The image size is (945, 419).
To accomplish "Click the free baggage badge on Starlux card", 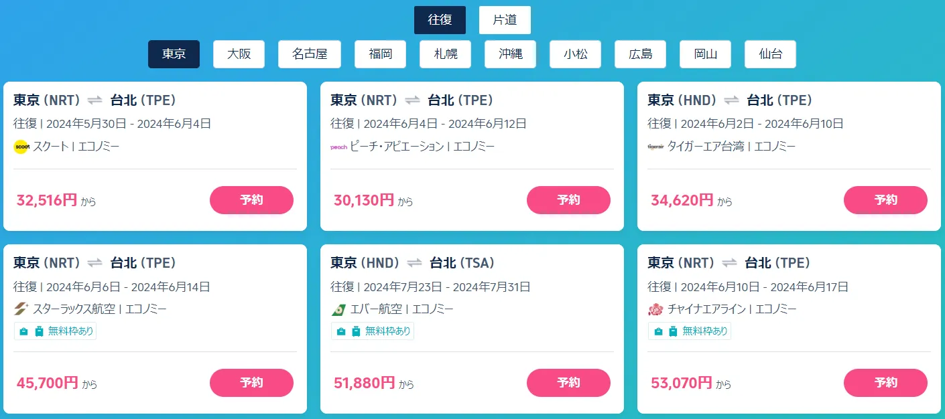I will tap(56, 331).
